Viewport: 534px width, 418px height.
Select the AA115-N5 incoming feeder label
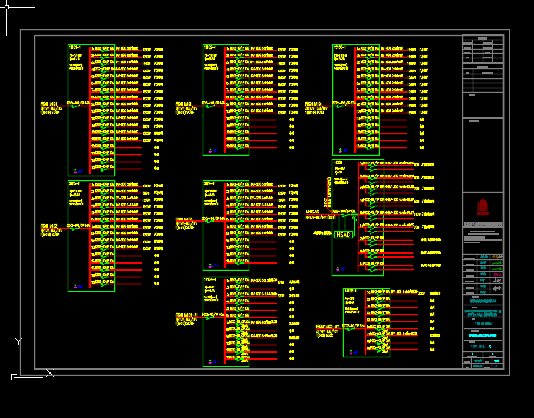tap(312, 212)
